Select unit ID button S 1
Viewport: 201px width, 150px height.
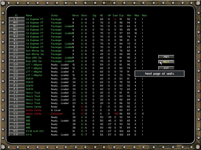[17, 96]
